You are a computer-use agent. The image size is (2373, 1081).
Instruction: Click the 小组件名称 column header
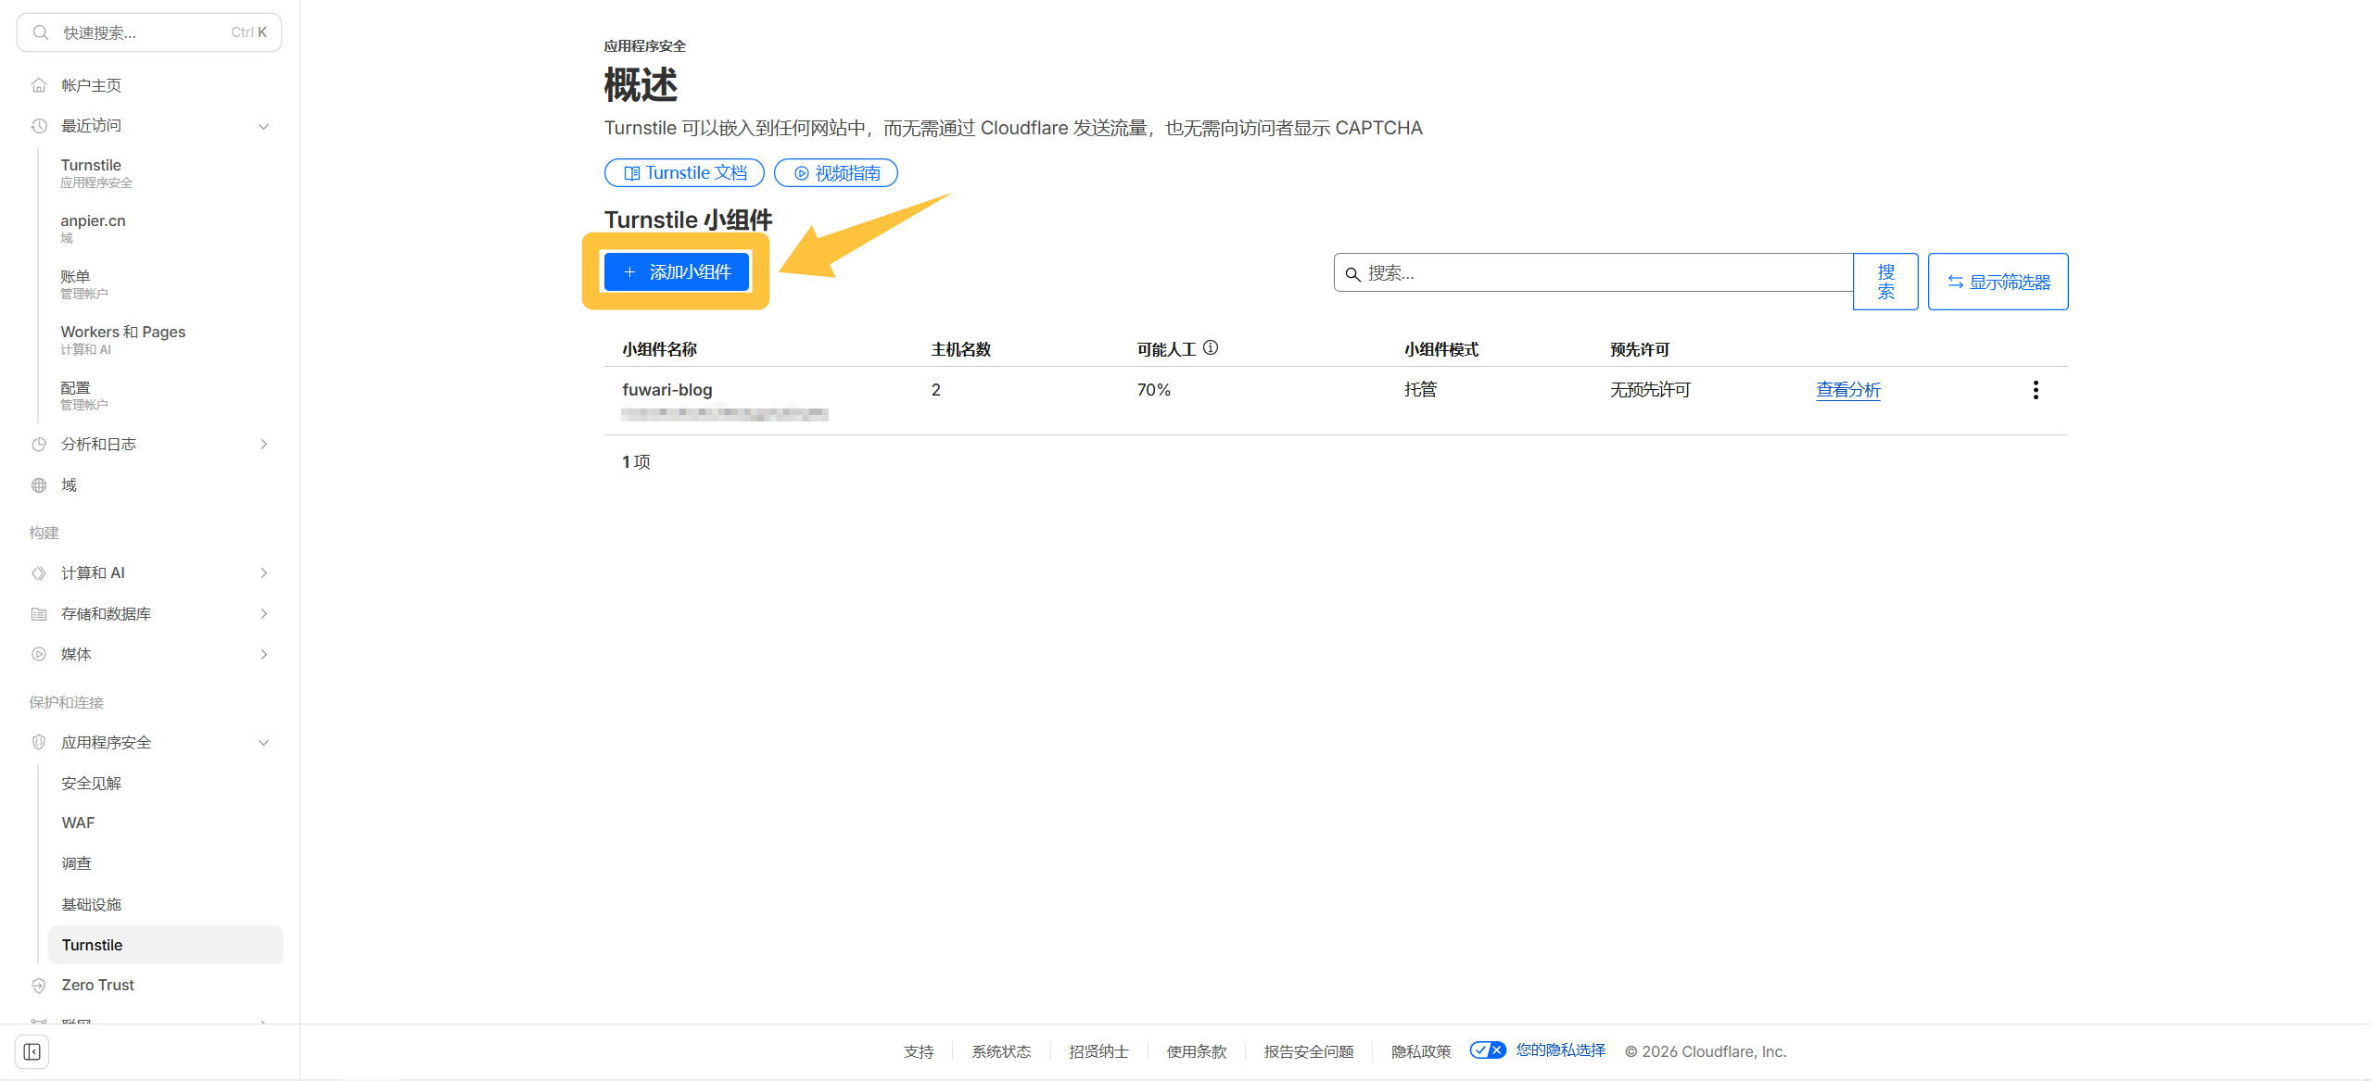660,349
